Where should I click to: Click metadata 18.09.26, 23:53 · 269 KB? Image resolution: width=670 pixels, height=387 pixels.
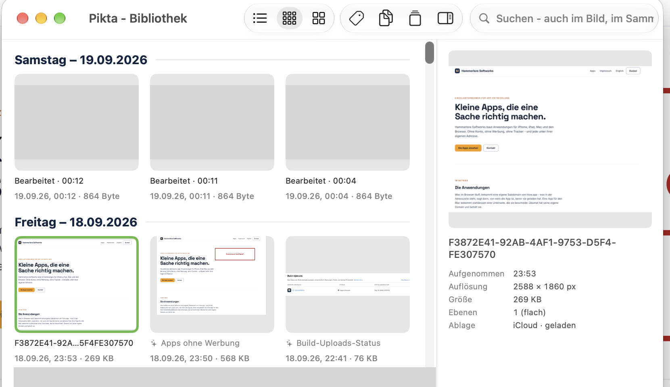point(64,358)
